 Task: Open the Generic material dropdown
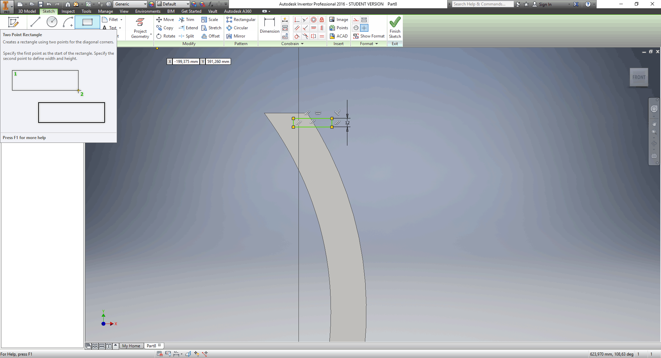130,4
